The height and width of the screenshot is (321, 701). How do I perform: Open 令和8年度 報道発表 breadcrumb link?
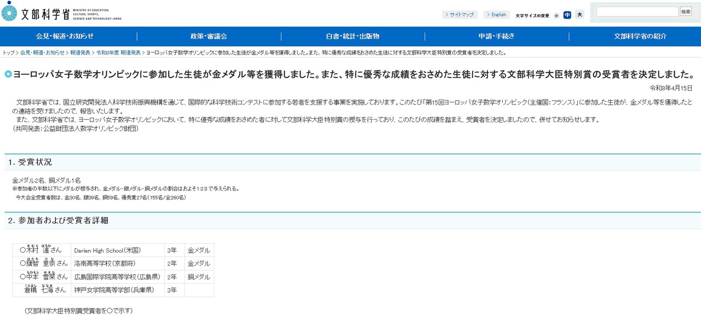tap(119, 53)
